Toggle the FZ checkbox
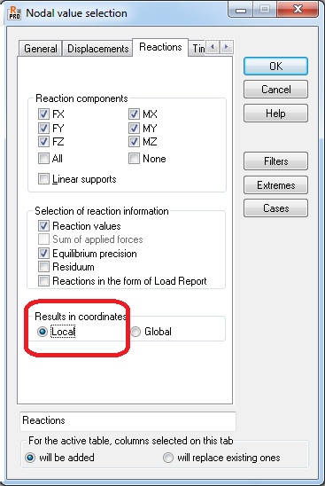This screenshot has width=325, height=486. coord(43,142)
